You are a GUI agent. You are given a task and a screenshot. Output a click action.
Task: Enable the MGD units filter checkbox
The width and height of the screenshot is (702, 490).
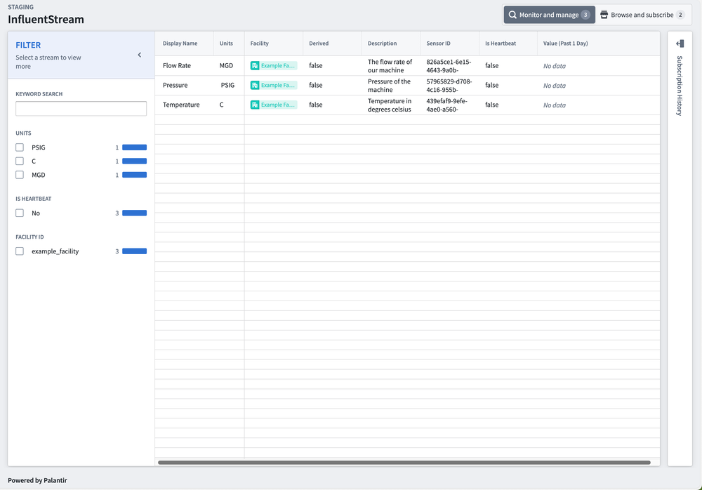[20, 175]
